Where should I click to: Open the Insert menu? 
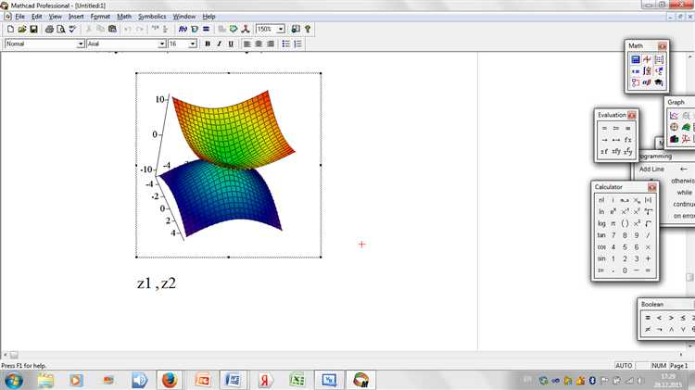[76, 17]
